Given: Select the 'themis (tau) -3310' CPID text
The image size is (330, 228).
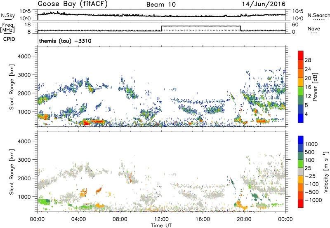Looking at the screenshot, I should click(65, 41).
